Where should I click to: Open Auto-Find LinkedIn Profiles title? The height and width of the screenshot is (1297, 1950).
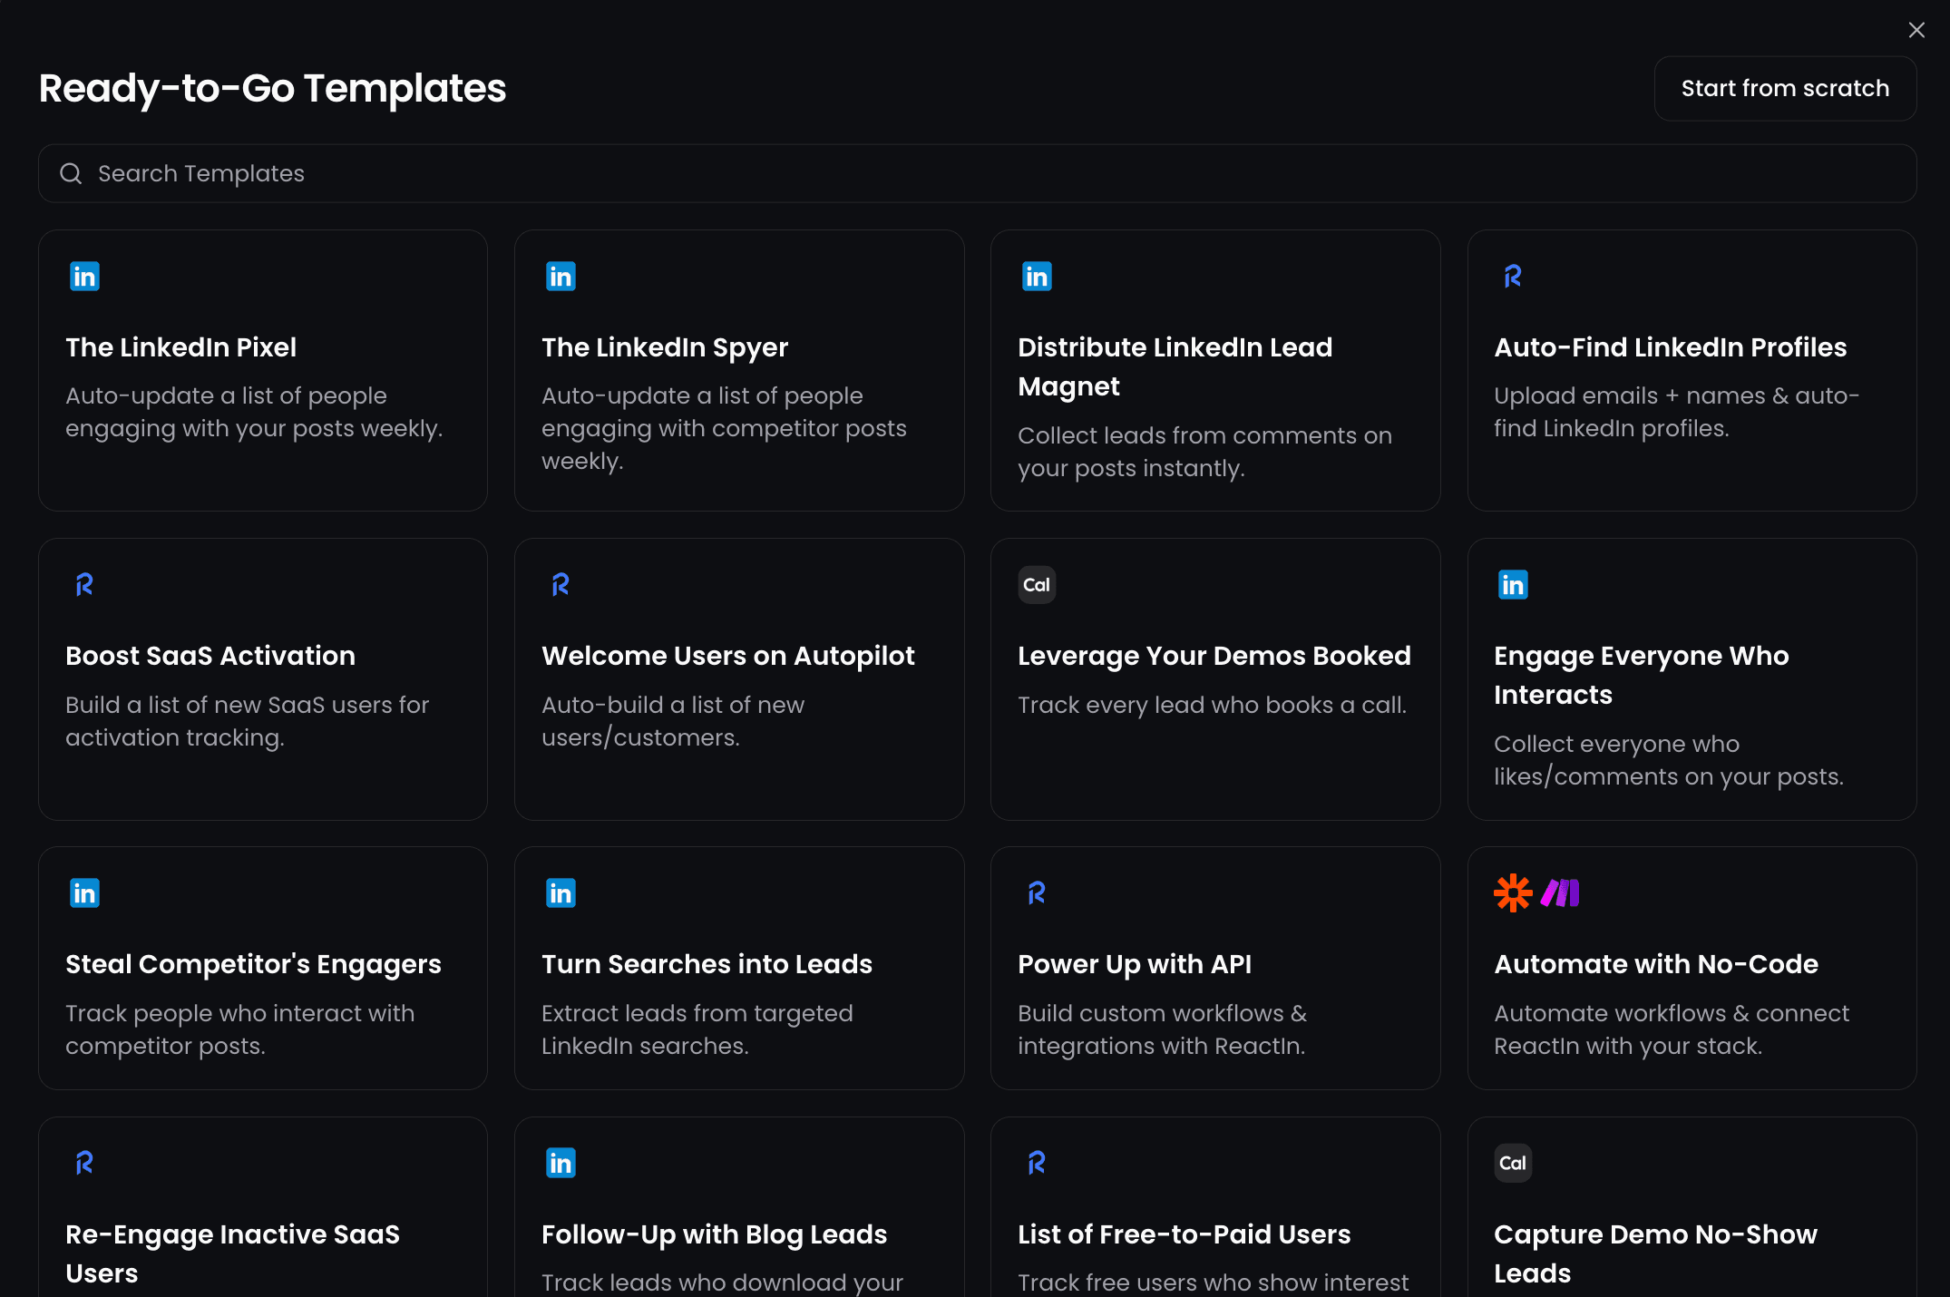pos(1670,347)
